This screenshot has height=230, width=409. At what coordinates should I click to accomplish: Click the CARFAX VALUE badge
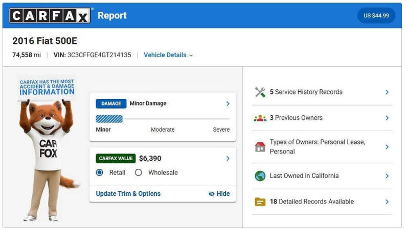(116, 159)
